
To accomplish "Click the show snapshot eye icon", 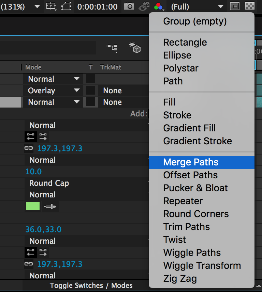I will pos(144,6).
